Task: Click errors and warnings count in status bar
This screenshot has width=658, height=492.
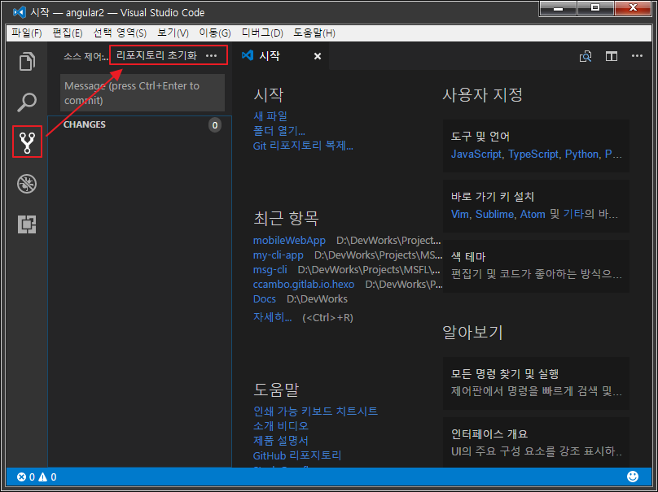Action: tap(37, 477)
